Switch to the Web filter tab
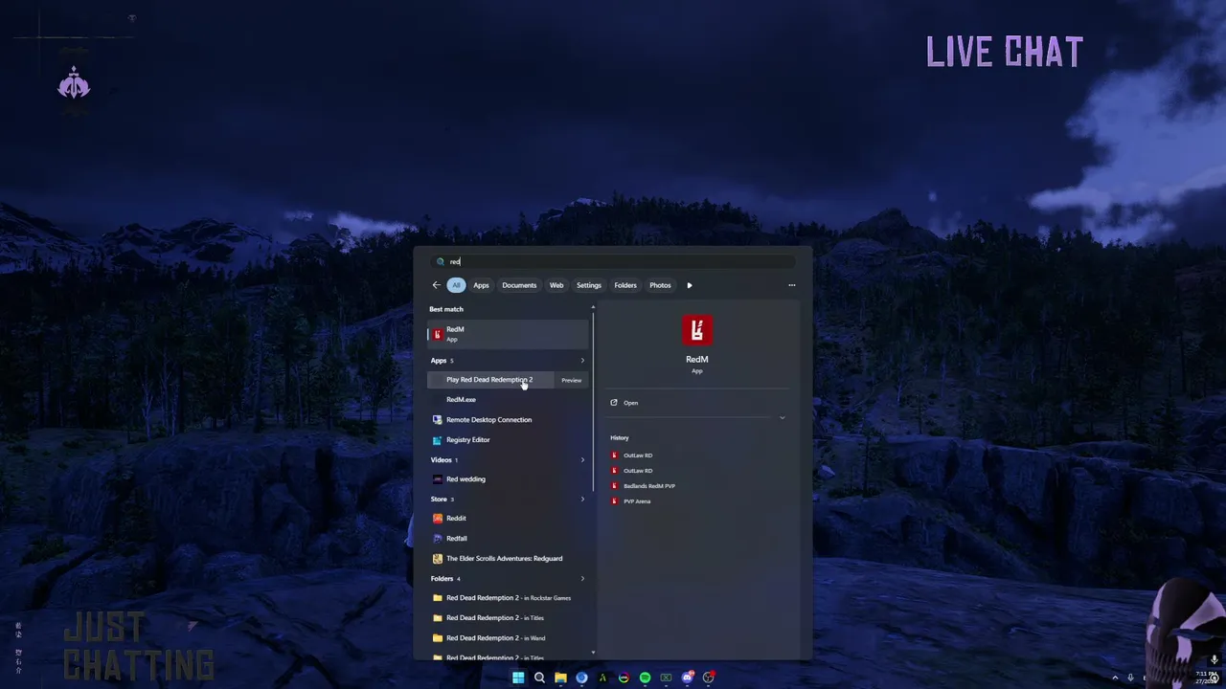This screenshot has height=689, width=1226. point(556,285)
